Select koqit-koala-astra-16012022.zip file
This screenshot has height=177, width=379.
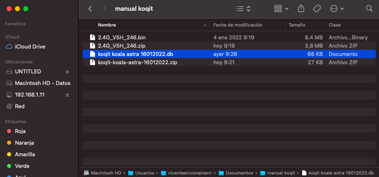pyautogui.click(x=137, y=62)
